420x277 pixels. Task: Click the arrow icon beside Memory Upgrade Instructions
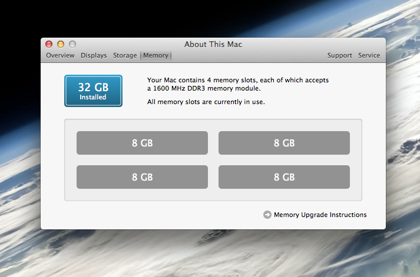[x=267, y=215]
